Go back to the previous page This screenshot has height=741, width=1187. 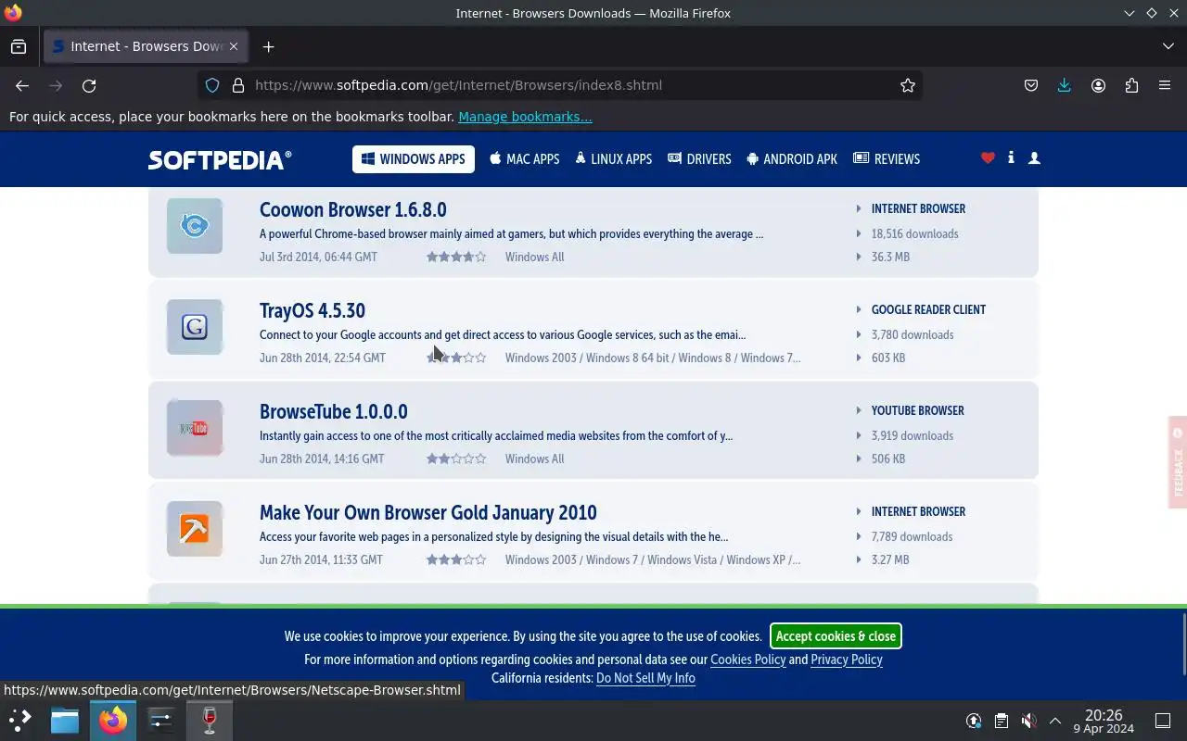pyautogui.click(x=22, y=85)
